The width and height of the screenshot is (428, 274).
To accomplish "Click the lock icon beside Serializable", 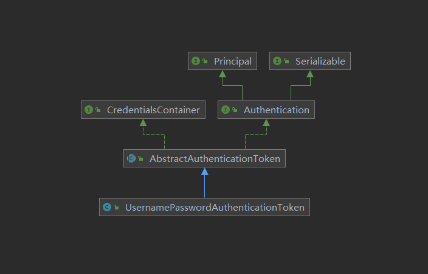I will click(286, 62).
